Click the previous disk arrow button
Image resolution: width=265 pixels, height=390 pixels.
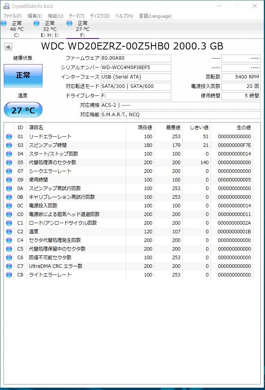click(8, 47)
